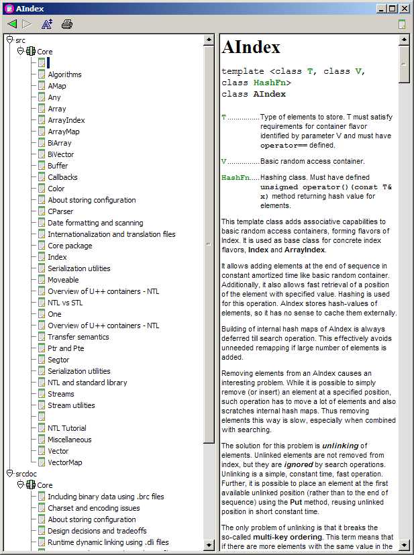This screenshot has height=555, width=414.
Task: Select the Transfer semantics topic
Action: click(x=78, y=337)
